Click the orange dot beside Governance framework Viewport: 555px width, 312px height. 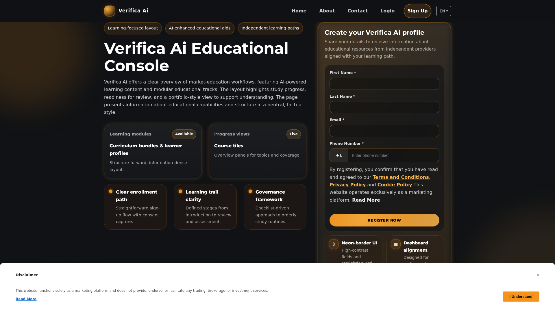250,191
